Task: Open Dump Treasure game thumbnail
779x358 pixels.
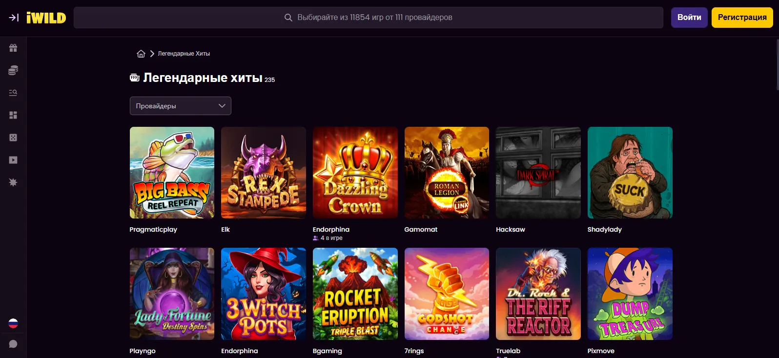Action: pos(630,294)
